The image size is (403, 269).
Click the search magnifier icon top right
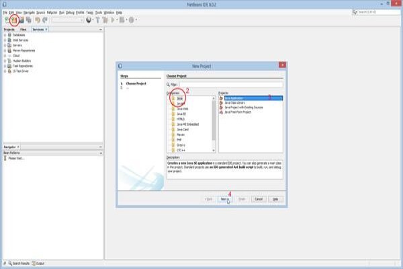point(355,12)
